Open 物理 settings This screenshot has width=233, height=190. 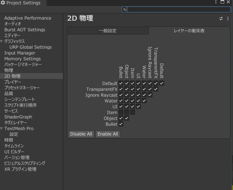9,70
